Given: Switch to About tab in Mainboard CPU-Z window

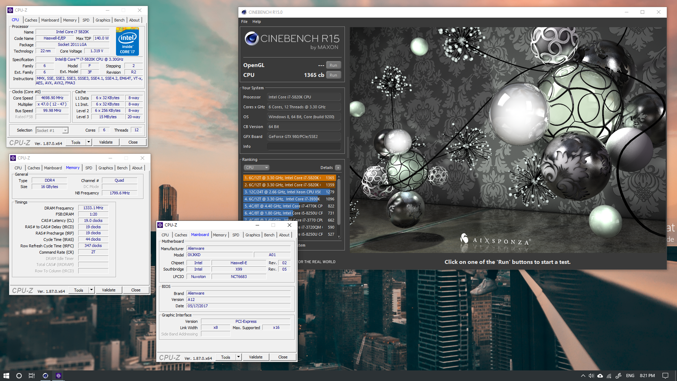Looking at the screenshot, I should tap(284, 235).
